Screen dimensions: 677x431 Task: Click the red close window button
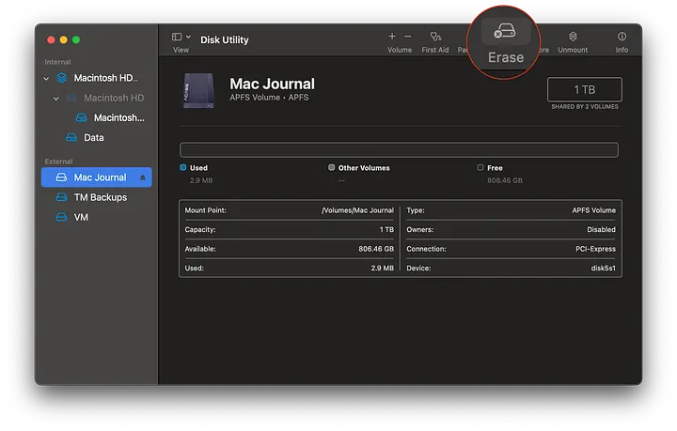(51, 39)
